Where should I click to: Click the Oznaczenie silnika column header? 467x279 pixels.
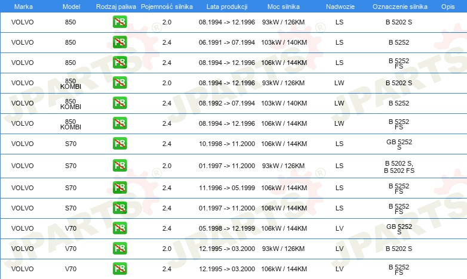click(x=400, y=7)
